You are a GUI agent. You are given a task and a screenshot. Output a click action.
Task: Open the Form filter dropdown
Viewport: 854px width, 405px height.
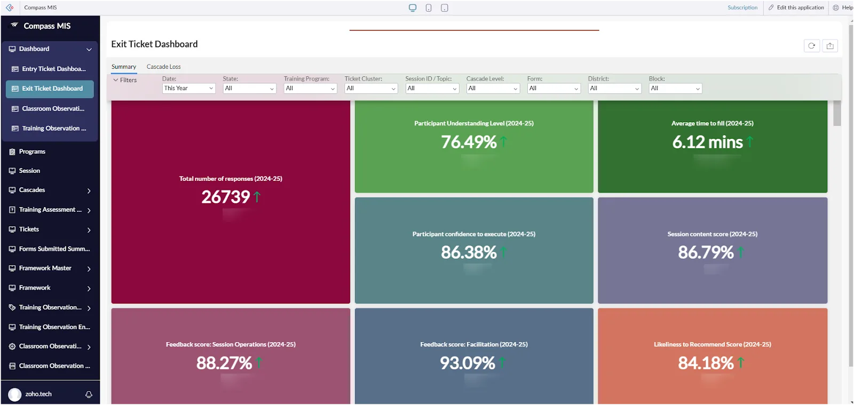(554, 89)
